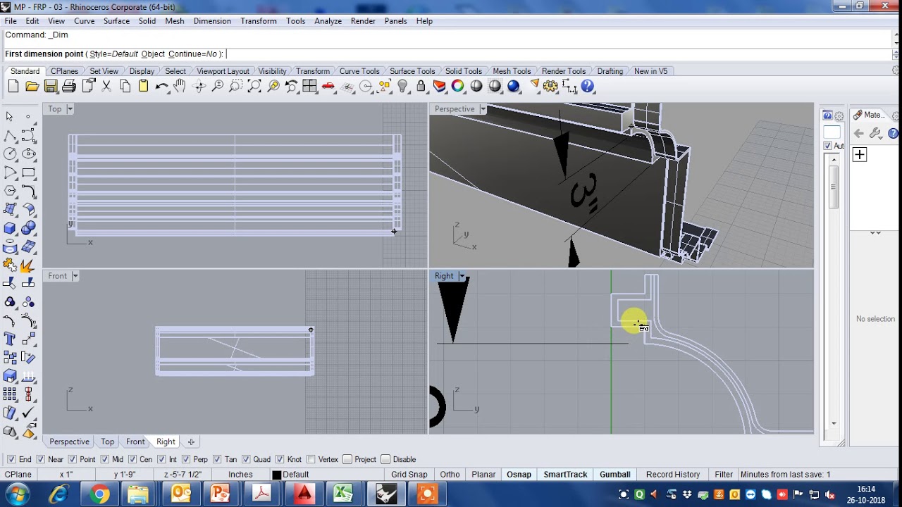The image size is (902, 507).
Task: Select the Pan hand tool
Action: pos(180,87)
